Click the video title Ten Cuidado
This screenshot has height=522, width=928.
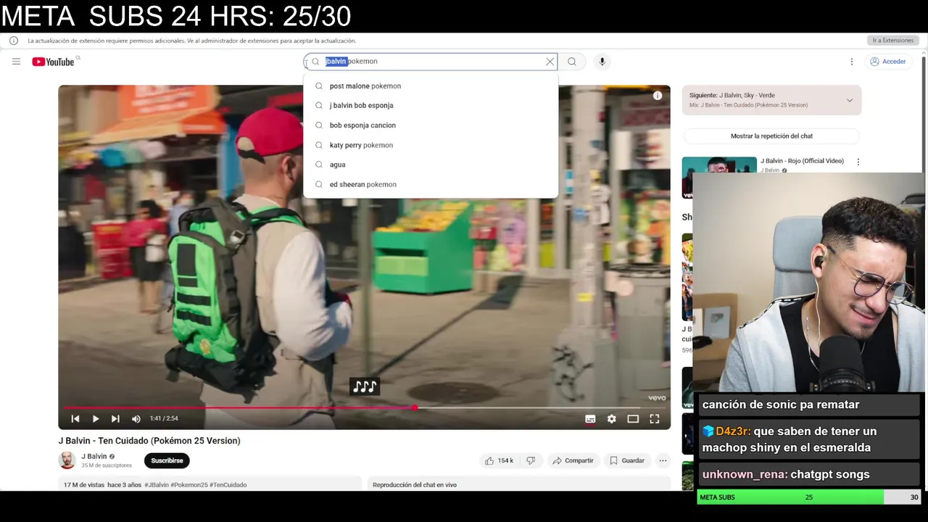[149, 441]
